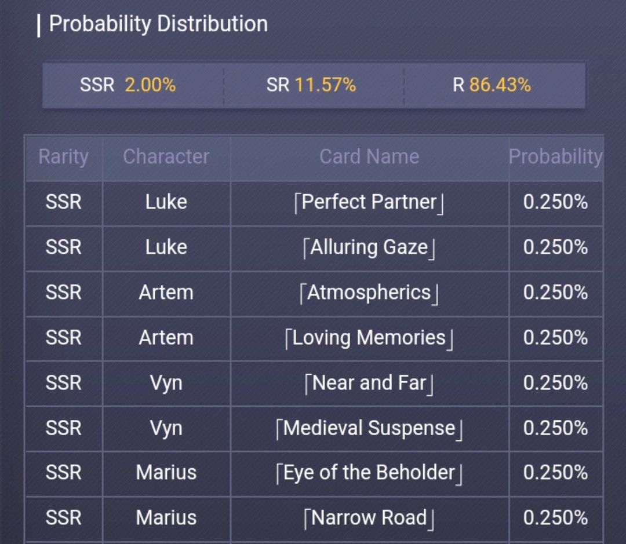Click the 0.250% probability for Perfect Partner
Screen dimensions: 626x544
(x=556, y=202)
